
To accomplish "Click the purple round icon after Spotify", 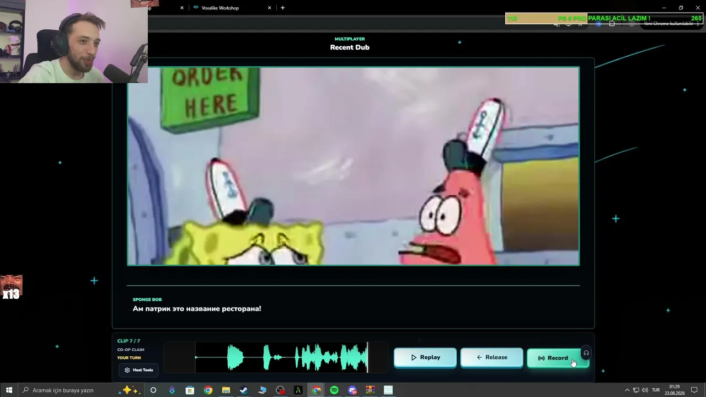I will [352, 390].
